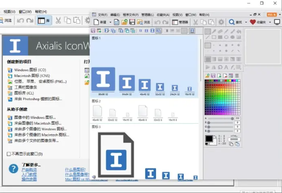
Task: Click the Save icon in the main toolbar
Action: [x=132, y=22]
